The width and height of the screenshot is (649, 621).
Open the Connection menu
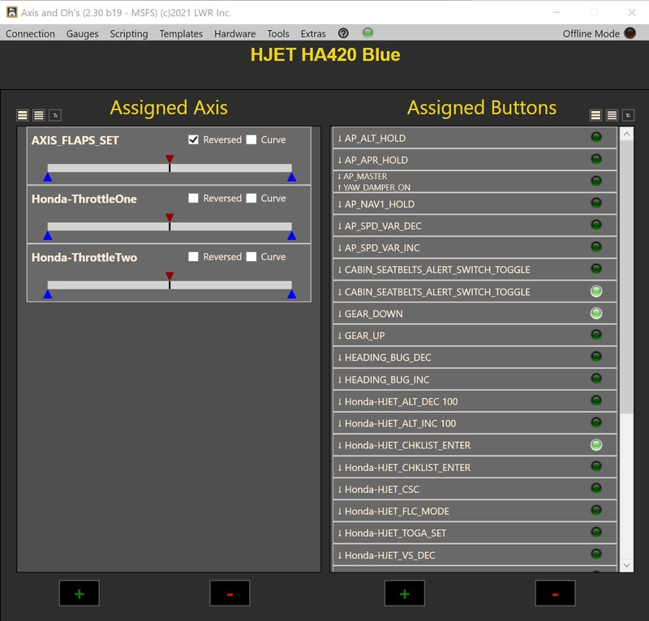[x=30, y=34]
